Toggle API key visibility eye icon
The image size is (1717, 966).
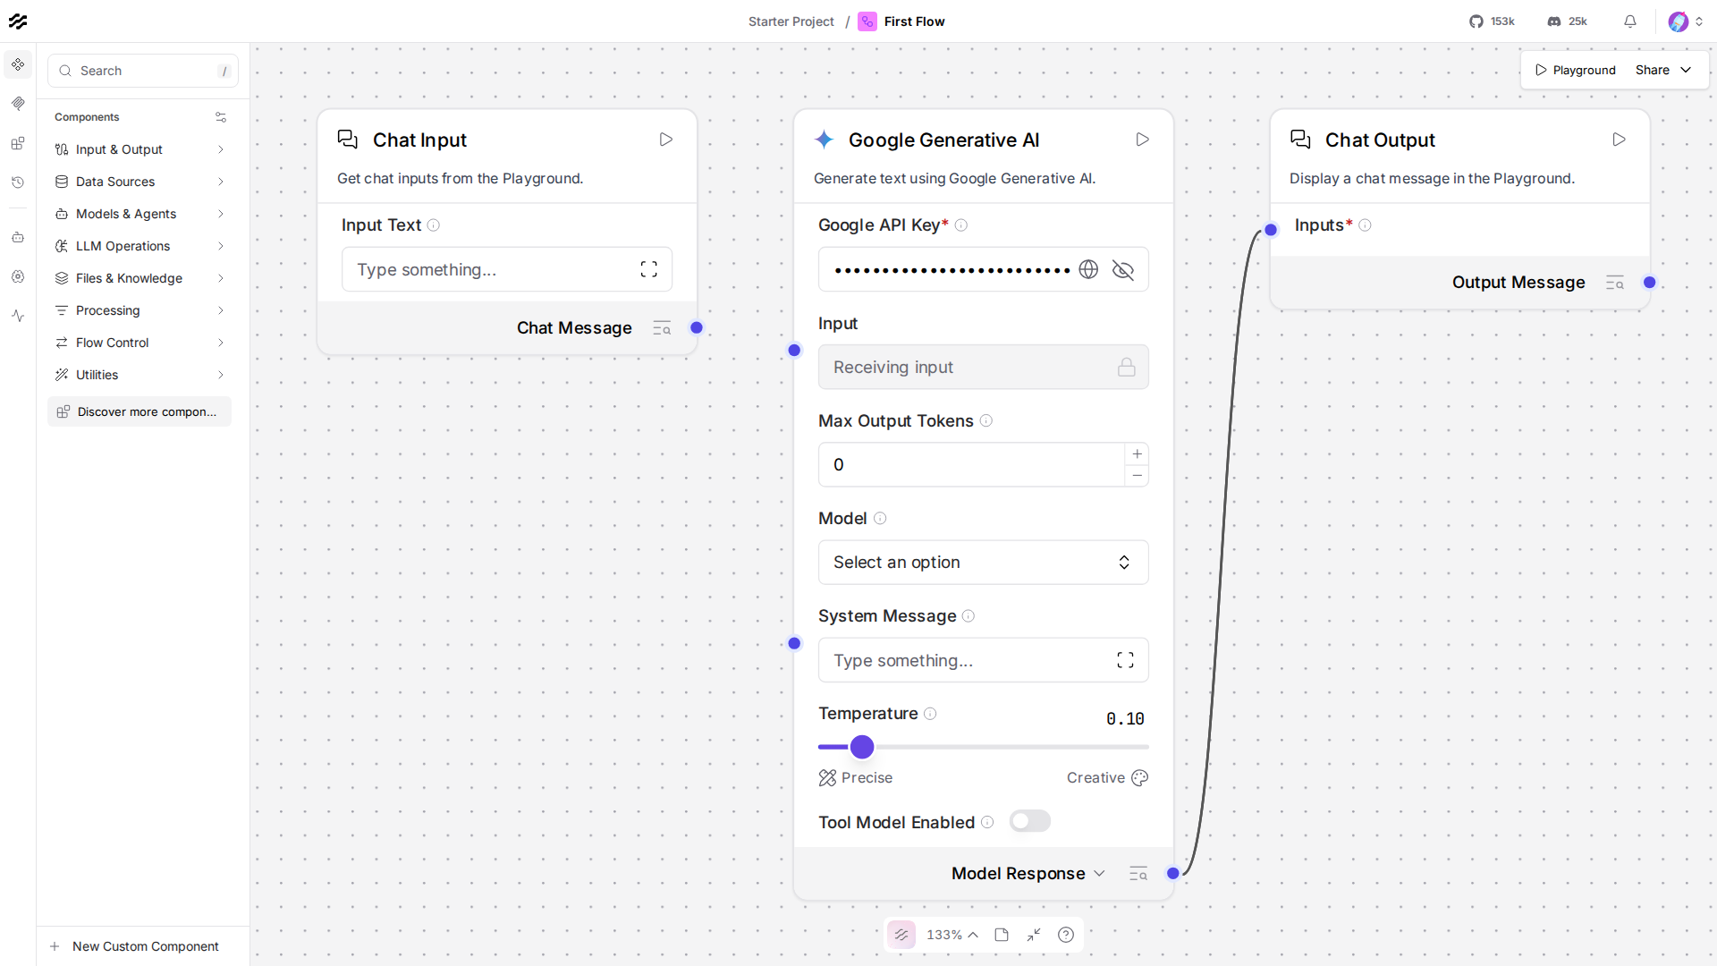[x=1123, y=269]
